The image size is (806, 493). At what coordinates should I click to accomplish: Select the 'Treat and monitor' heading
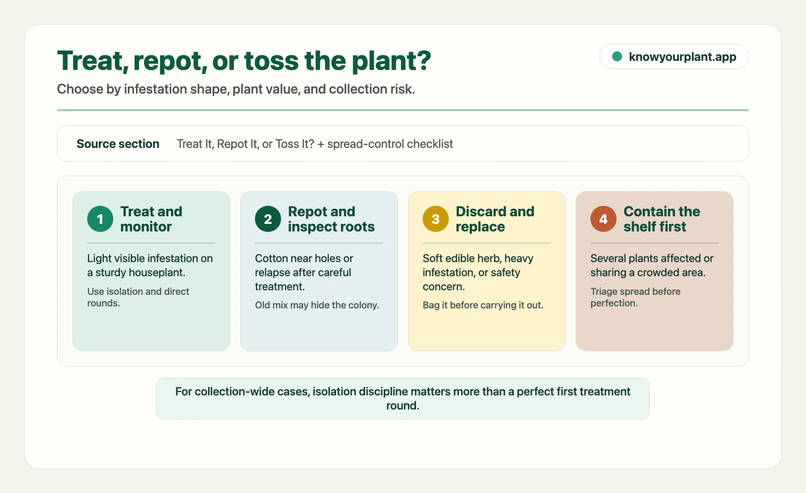[x=151, y=219]
